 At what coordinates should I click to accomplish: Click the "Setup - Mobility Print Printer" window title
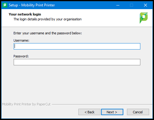[x=32, y=5]
